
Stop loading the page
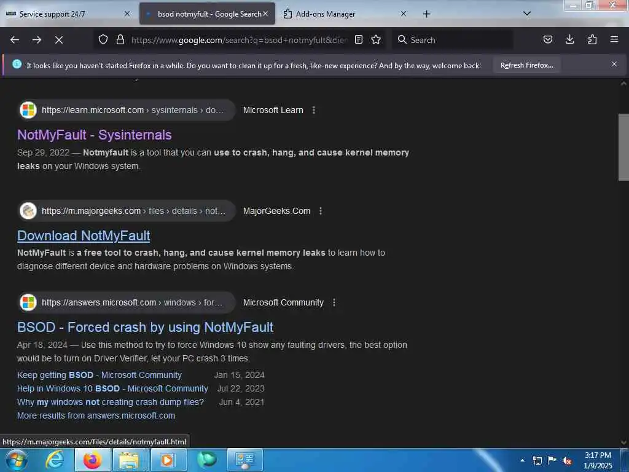point(59,40)
